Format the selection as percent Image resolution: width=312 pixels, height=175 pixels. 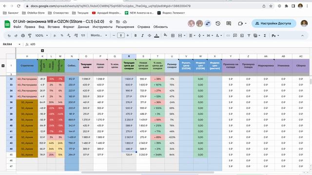[x=62, y=35]
